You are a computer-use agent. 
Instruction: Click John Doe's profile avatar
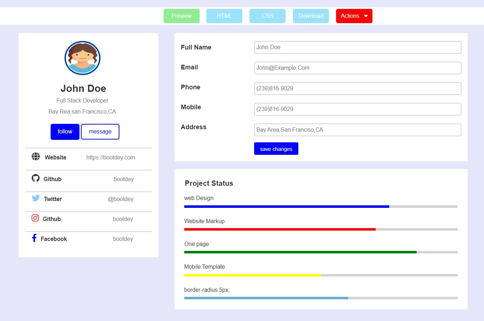coord(82,58)
